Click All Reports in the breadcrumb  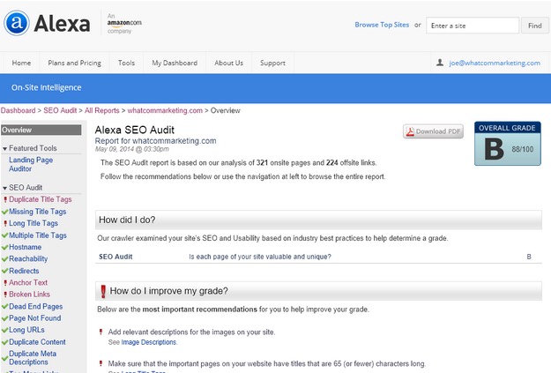[102, 110]
